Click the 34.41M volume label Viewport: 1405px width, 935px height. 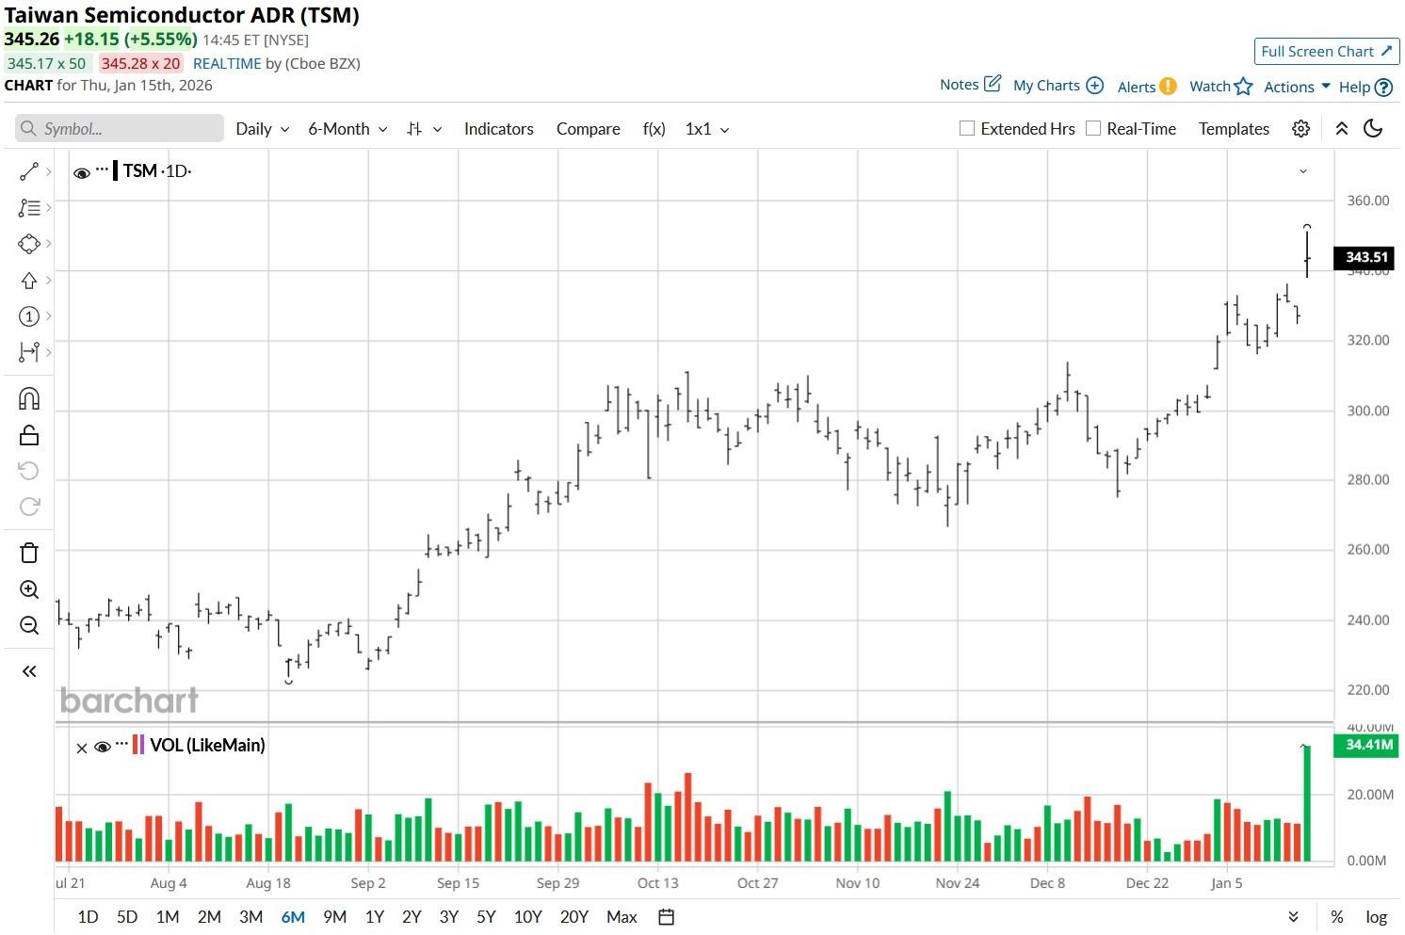pos(1367,745)
